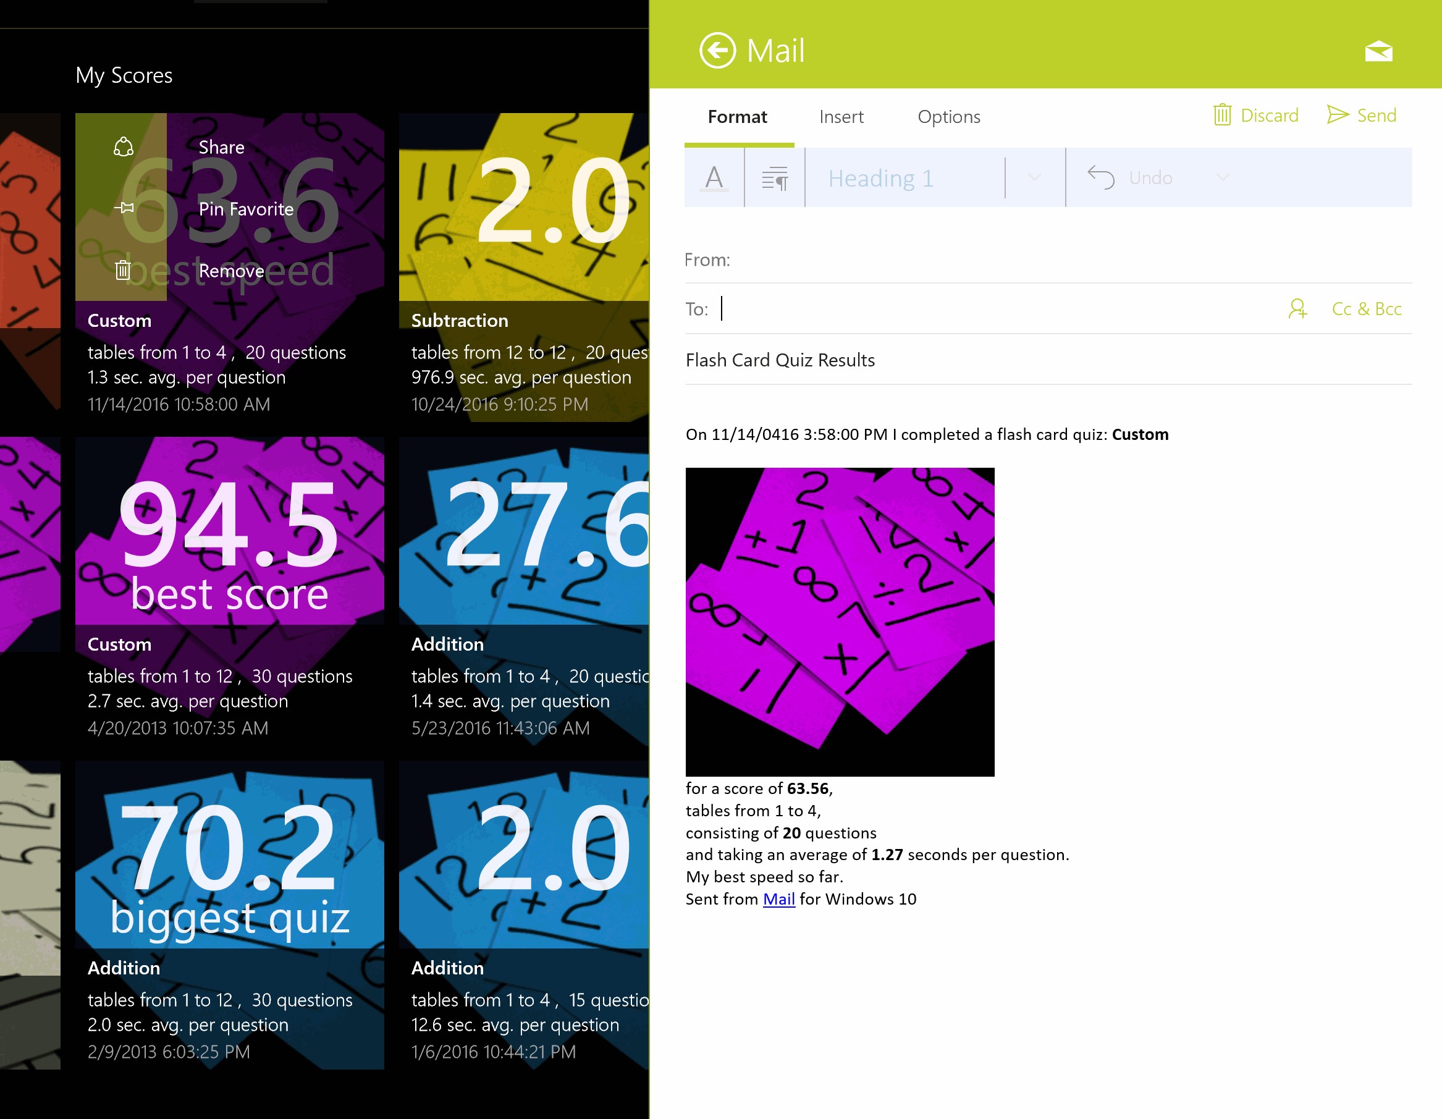The image size is (1442, 1119).
Task: Click the Send button
Action: (x=1362, y=116)
